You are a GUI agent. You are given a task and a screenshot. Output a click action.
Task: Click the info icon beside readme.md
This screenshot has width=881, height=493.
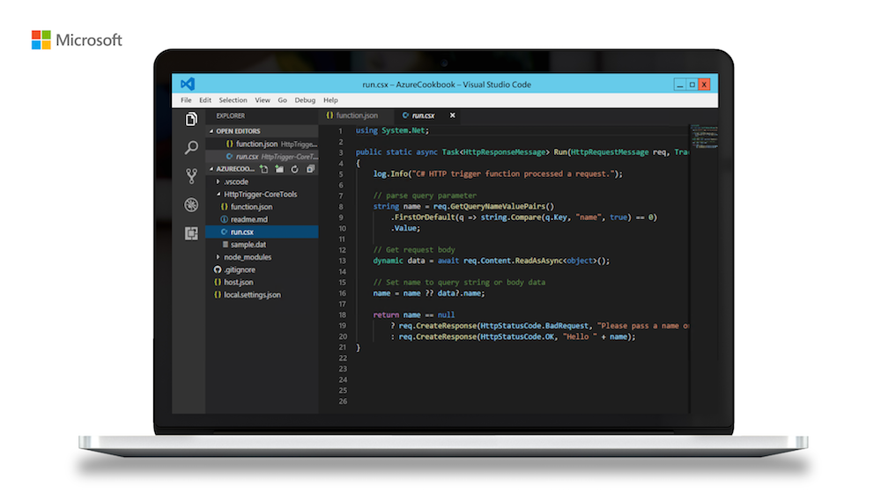pyautogui.click(x=224, y=219)
